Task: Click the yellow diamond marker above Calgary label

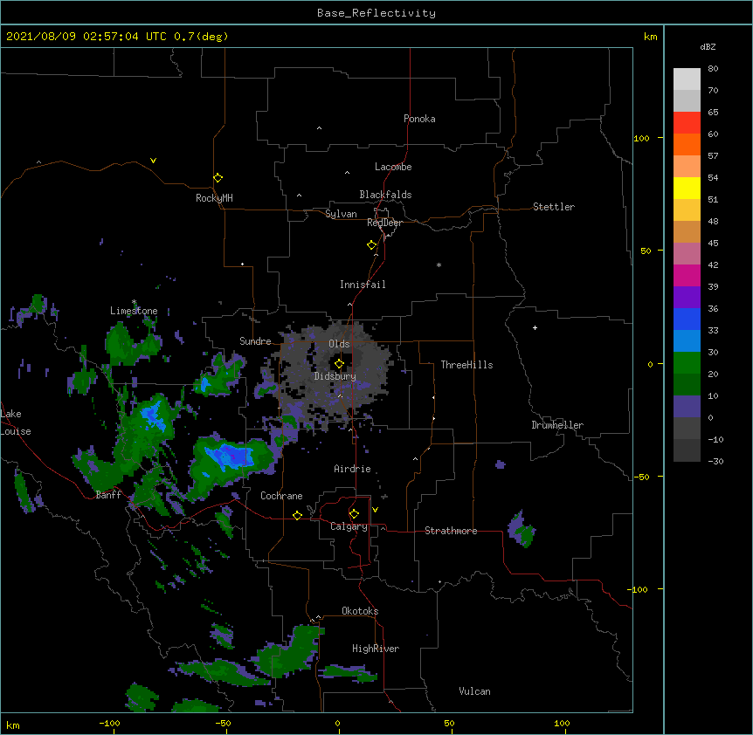Action: 354,514
